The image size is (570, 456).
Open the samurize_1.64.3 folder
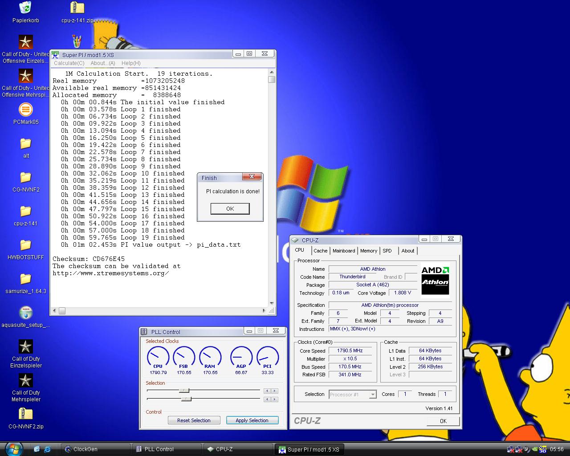(x=25, y=279)
